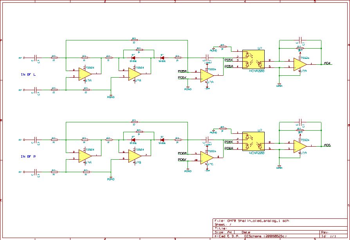Image resolution: width=350 pixels, height=240 pixels.
Task: Select the top input capacitor of the IN BF L channel
Action: point(35,58)
